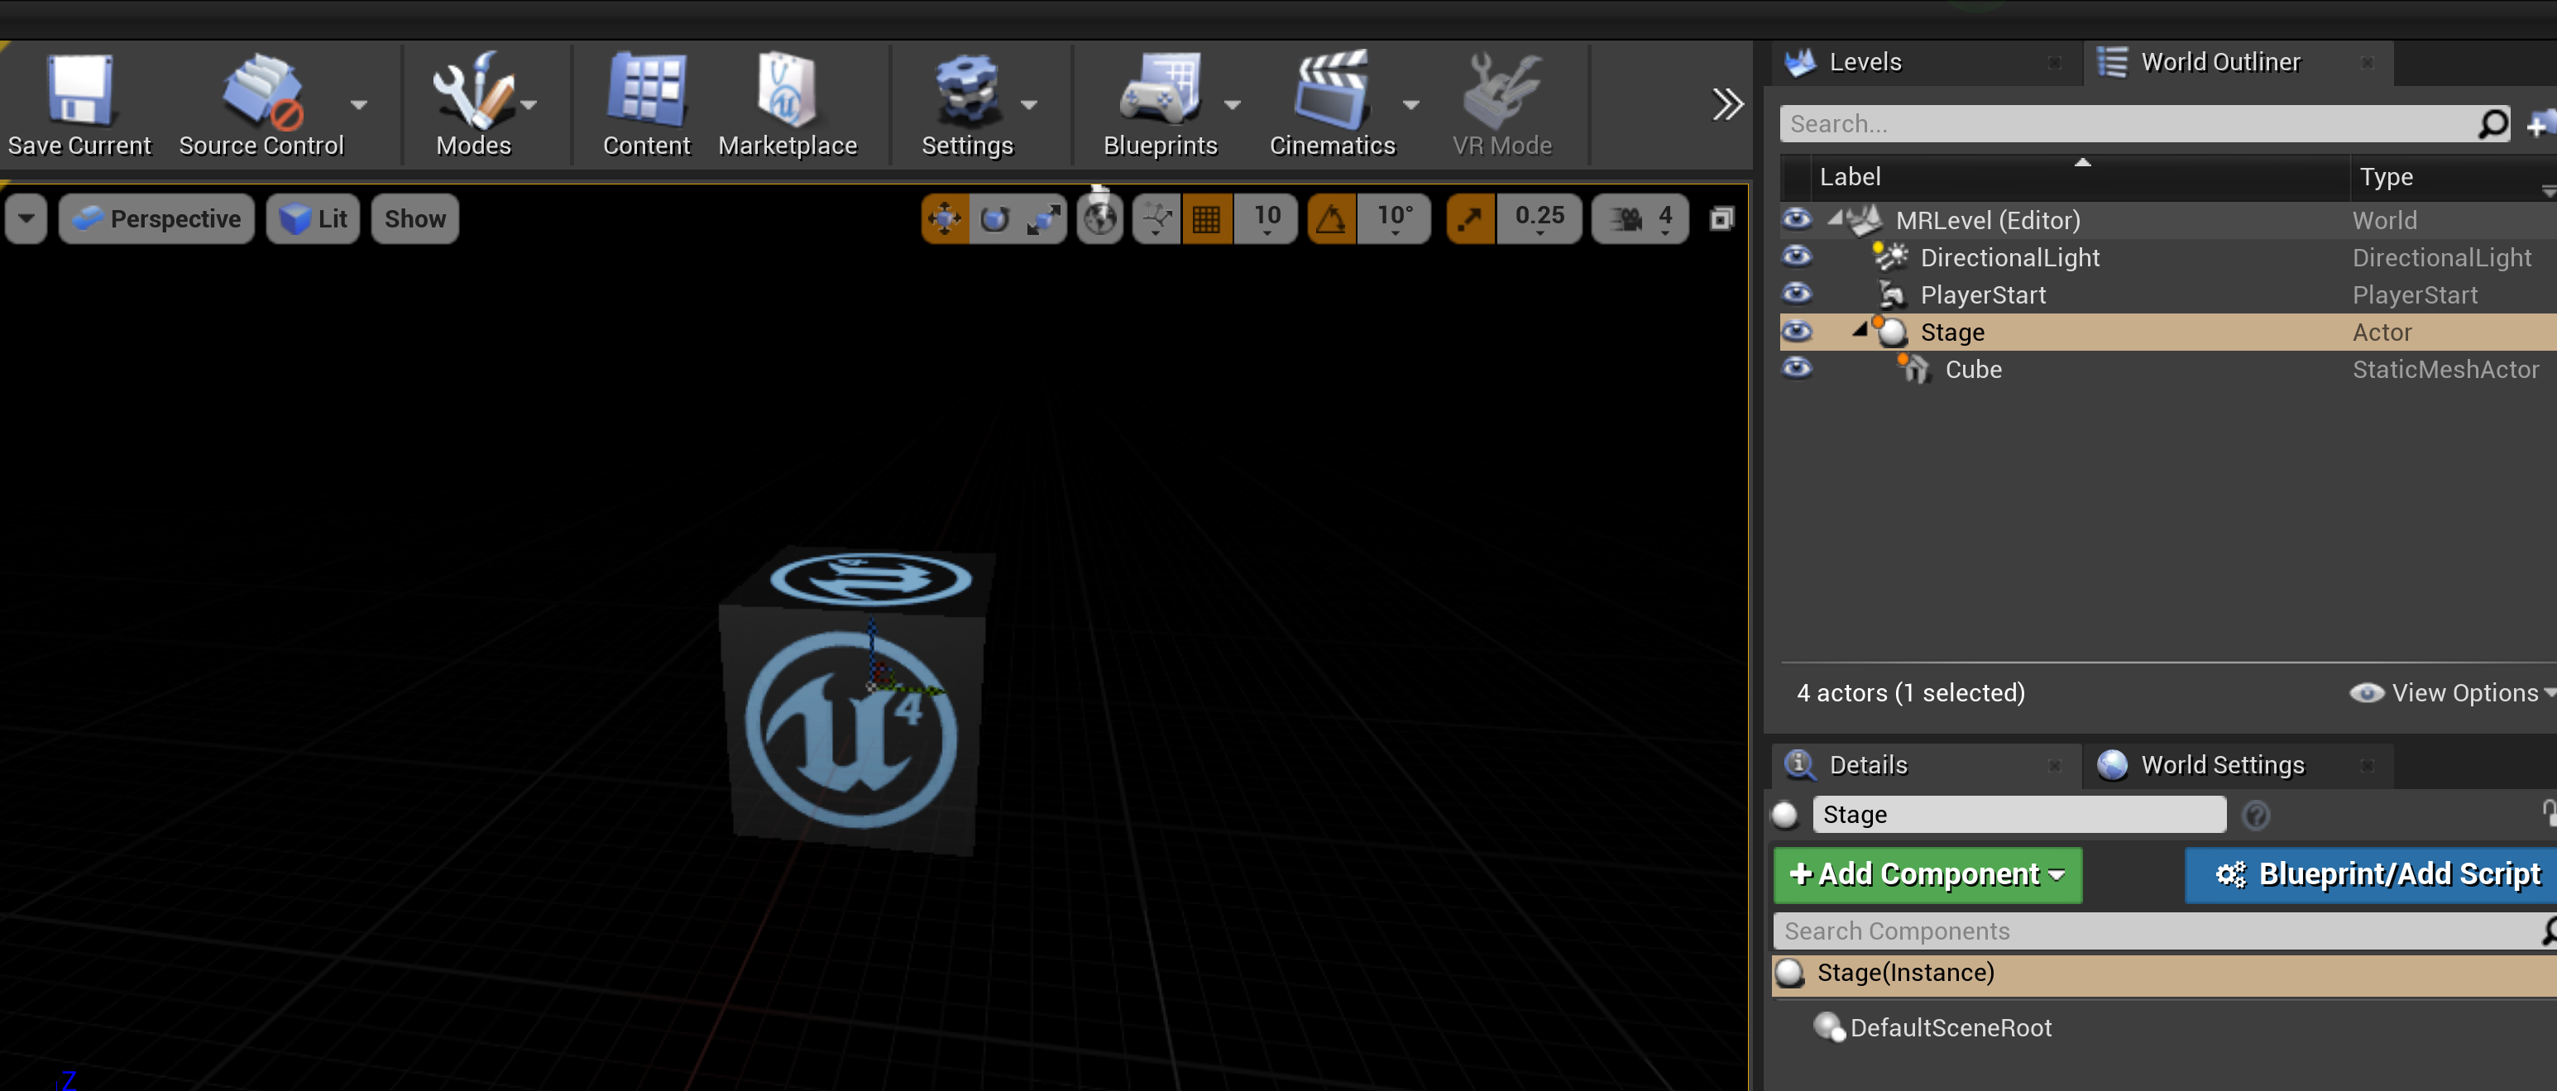The image size is (2557, 1091).
Task: Switch to the Details tab
Action: (1926, 765)
